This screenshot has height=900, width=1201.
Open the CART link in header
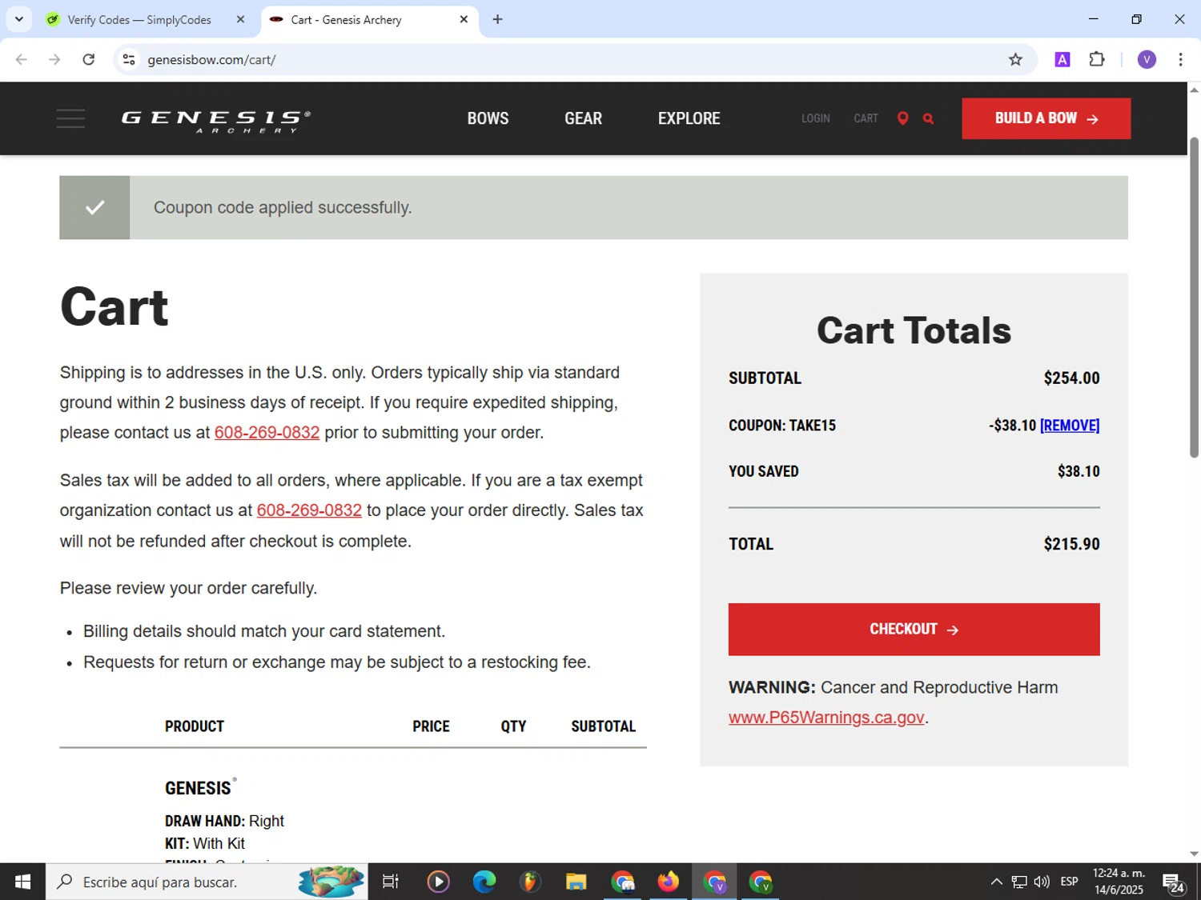point(866,118)
